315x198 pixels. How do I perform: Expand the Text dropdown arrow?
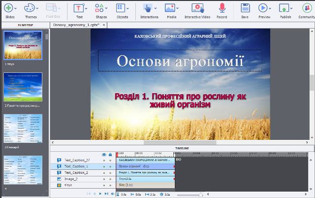[86, 8]
